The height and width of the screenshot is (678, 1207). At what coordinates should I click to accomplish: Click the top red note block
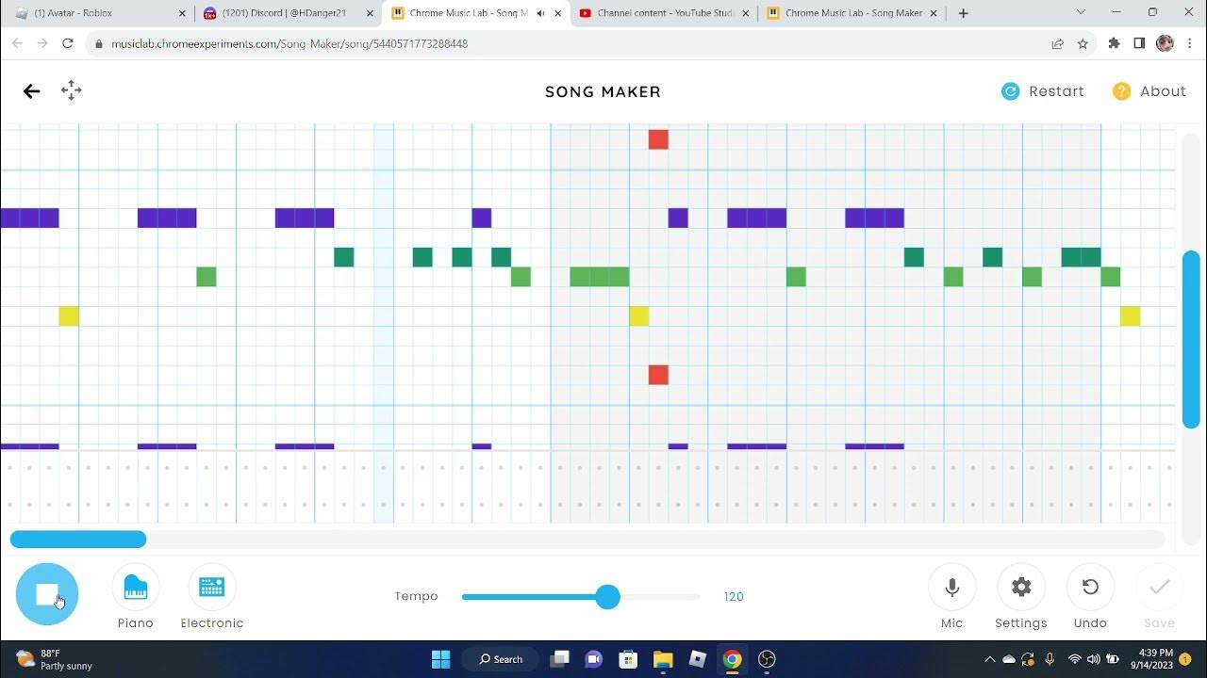coord(658,139)
